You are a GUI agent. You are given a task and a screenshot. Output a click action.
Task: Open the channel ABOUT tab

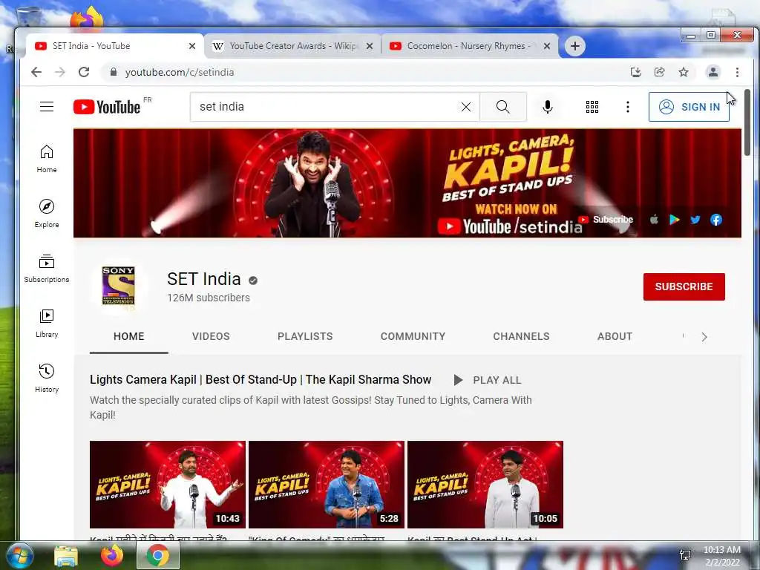615,336
